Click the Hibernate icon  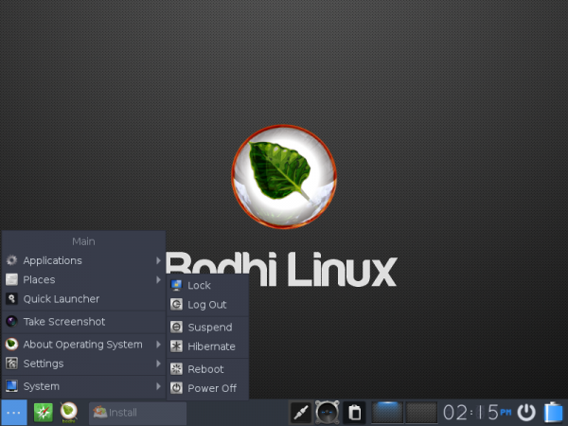(176, 346)
